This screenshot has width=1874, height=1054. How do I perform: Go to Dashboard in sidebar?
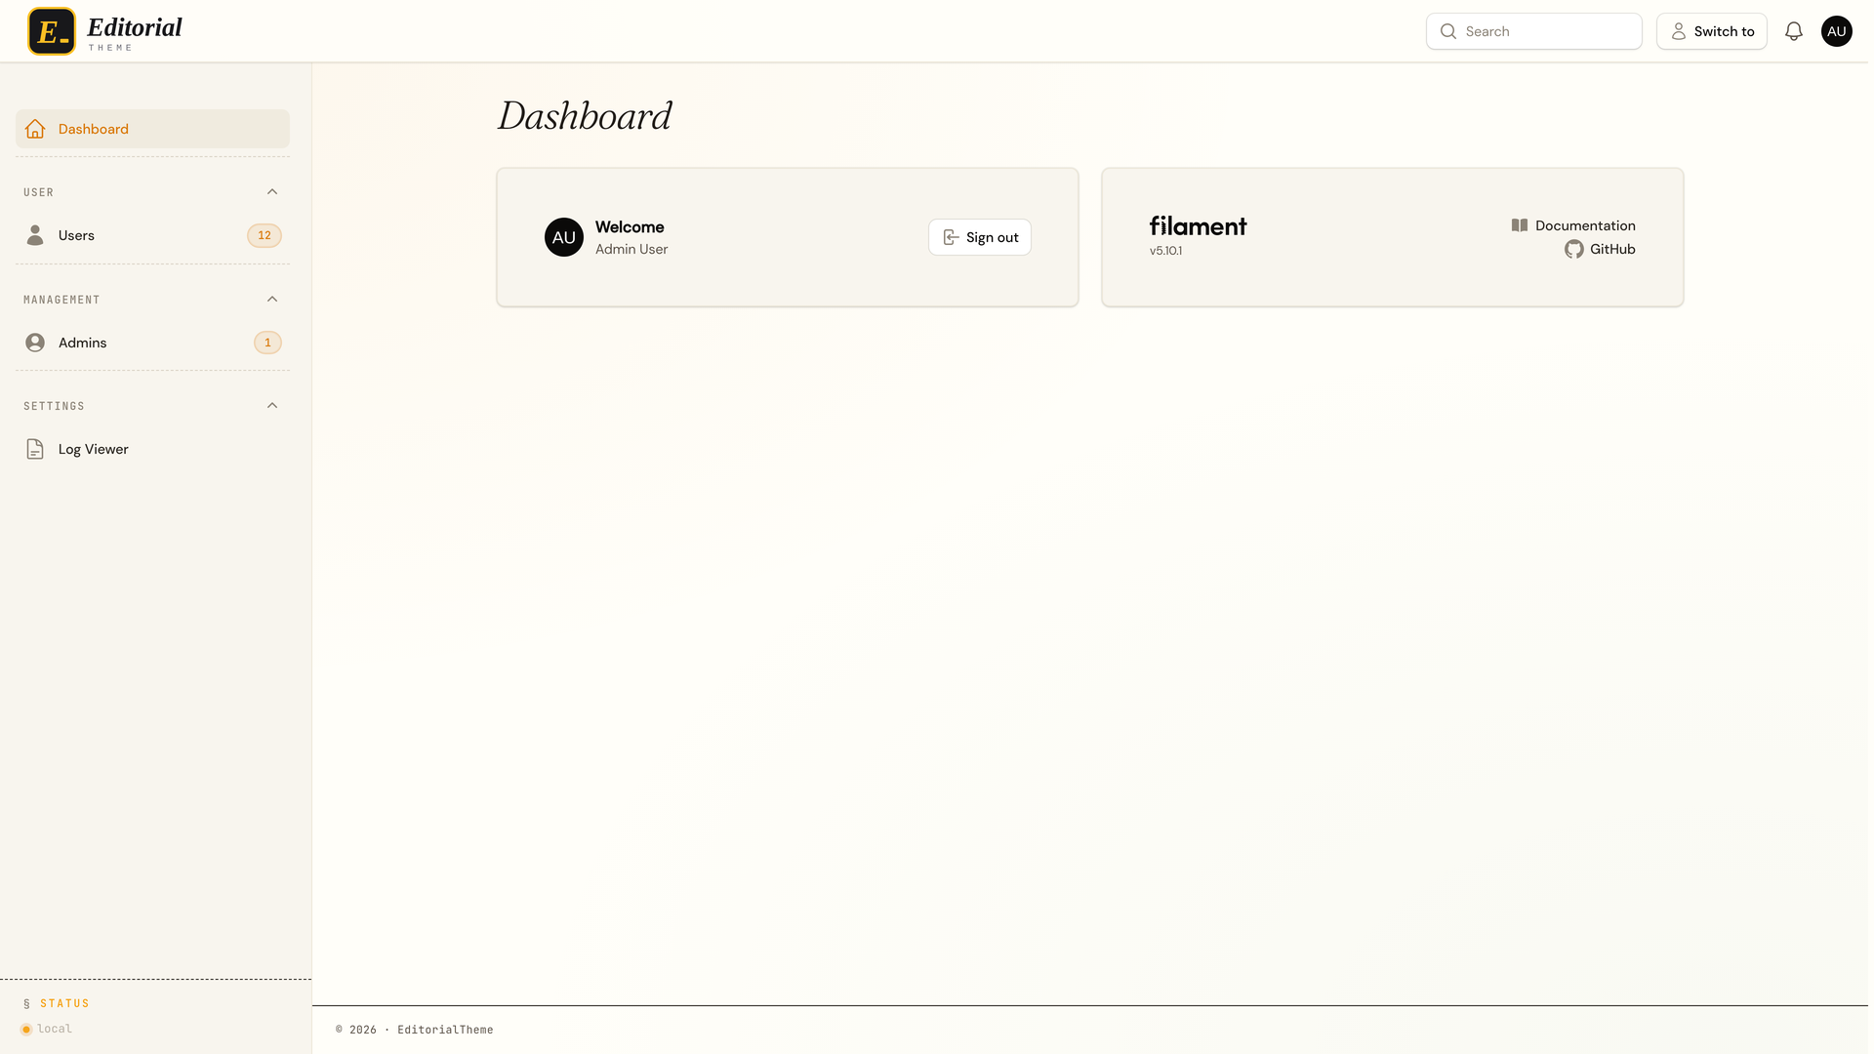pos(152,129)
